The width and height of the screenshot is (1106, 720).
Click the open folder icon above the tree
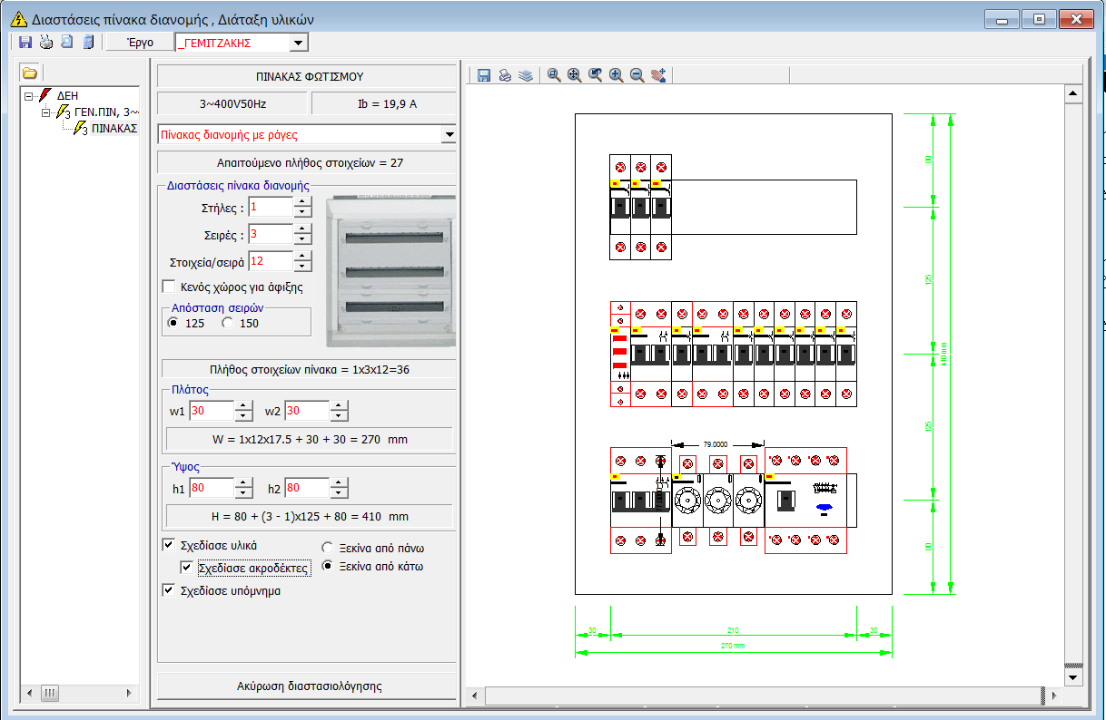pyautogui.click(x=29, y=73)
